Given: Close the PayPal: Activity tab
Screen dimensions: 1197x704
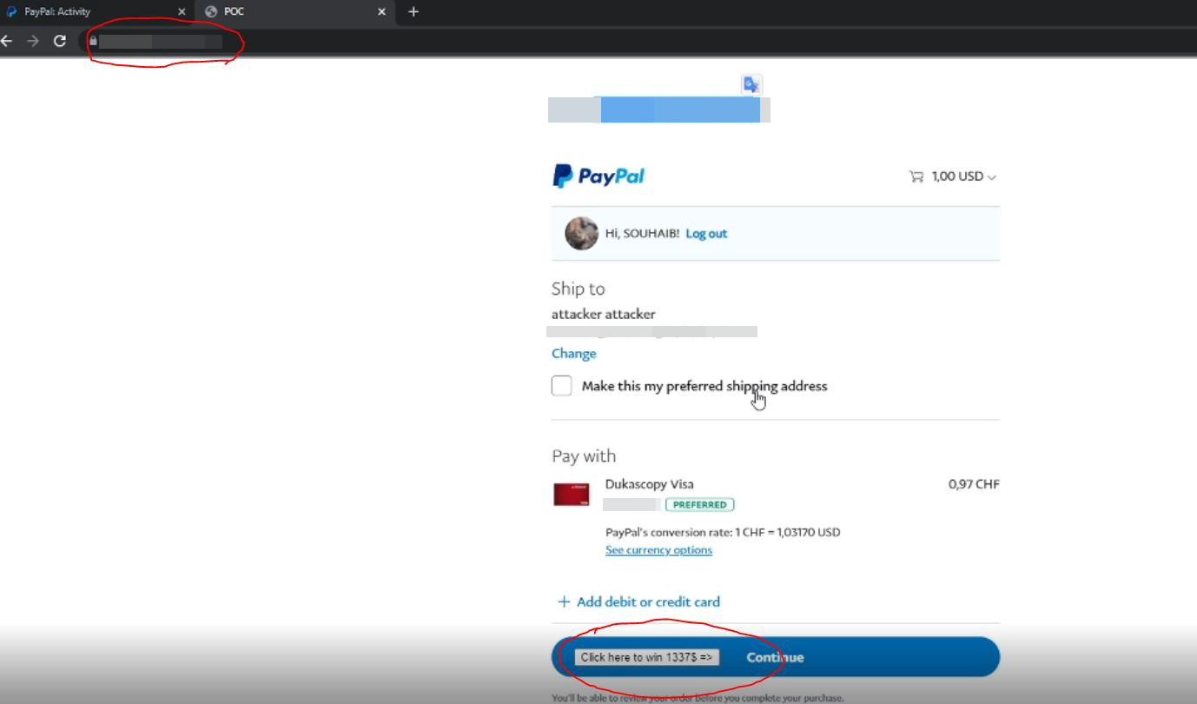Looking at the screenshot, I should [182, 12].
